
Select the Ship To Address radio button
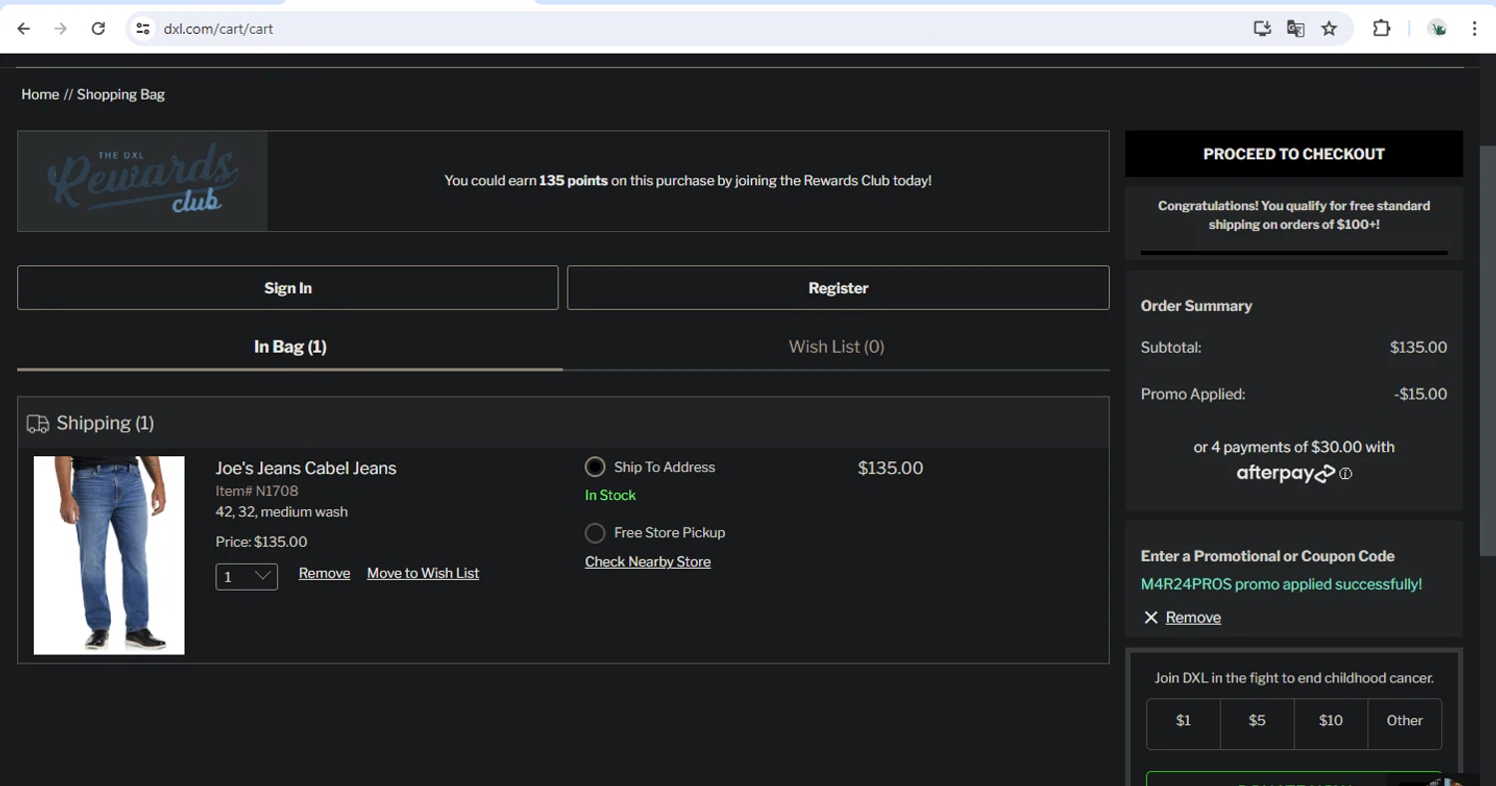point(595,467)
